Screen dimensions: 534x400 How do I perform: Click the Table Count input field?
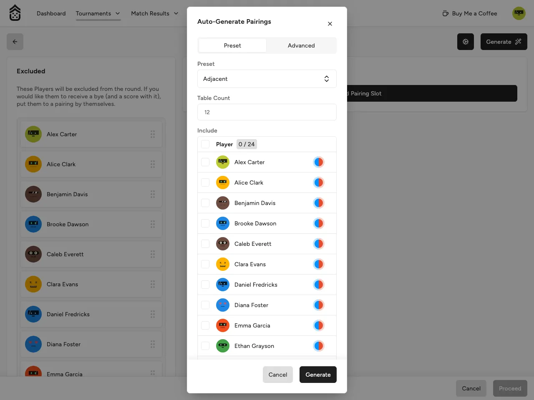267,112
